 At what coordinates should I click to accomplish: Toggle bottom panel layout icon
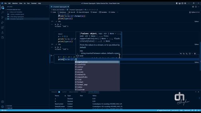coord(180,3)
